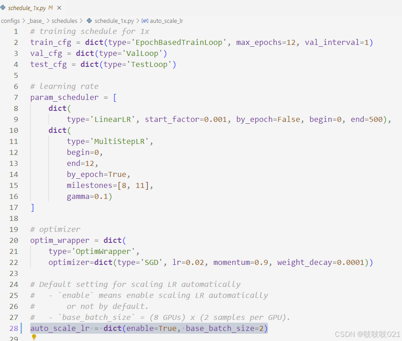The height and width of the screenshot is (341, 402).
Task: Click base_batch_size=2 on line 28
Action: click(x=225, y=328)
